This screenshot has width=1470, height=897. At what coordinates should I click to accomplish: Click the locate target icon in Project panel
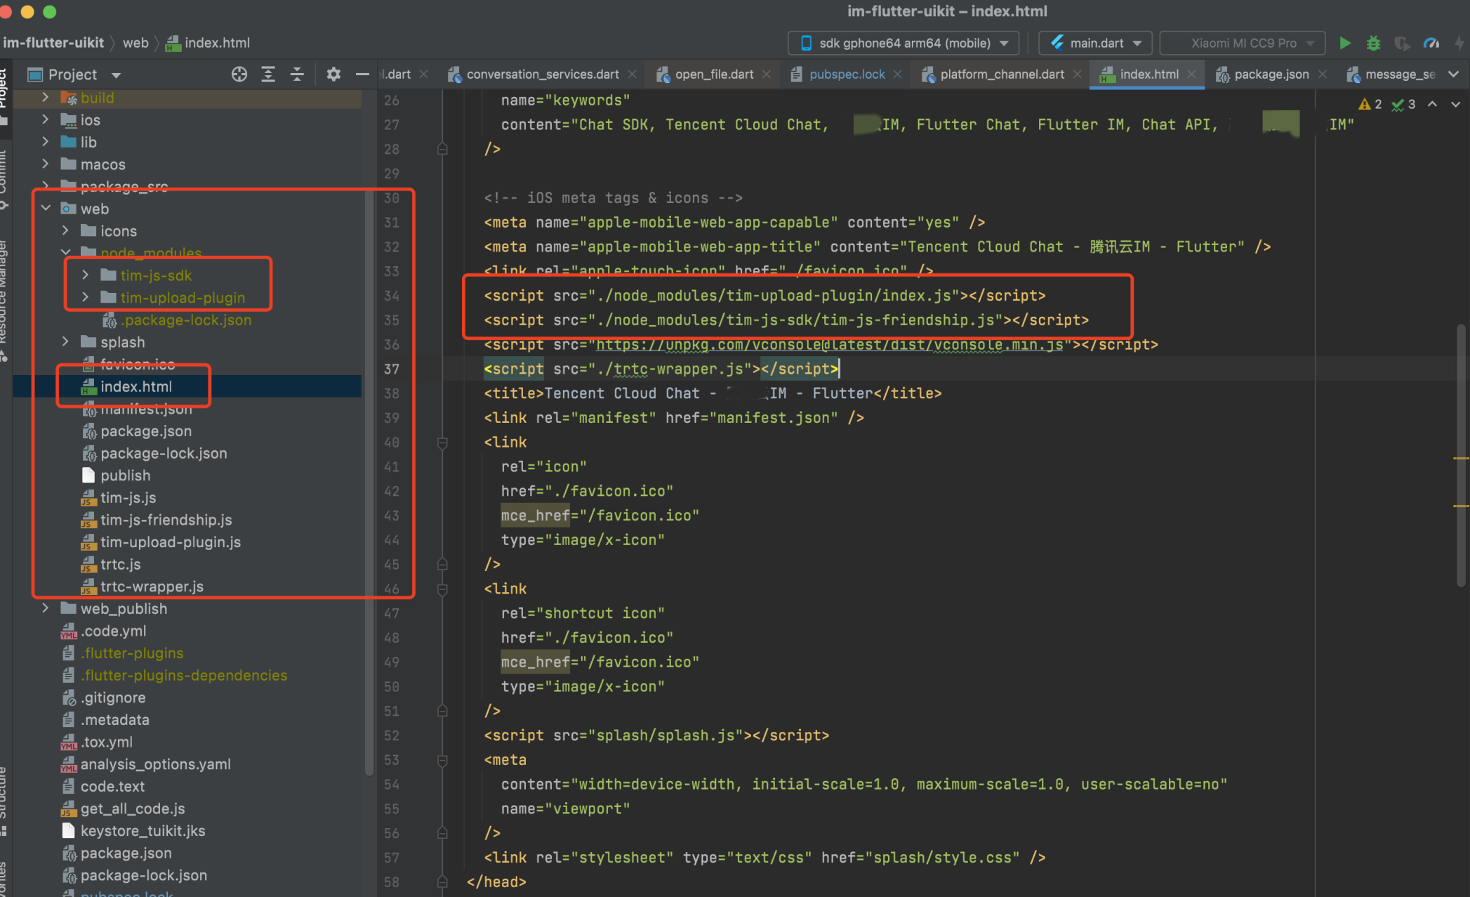tap(239, 74)
